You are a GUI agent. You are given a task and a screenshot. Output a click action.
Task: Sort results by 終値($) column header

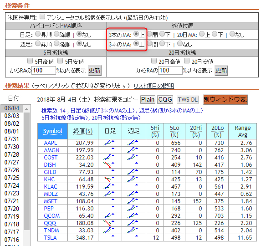coord(83,131)
